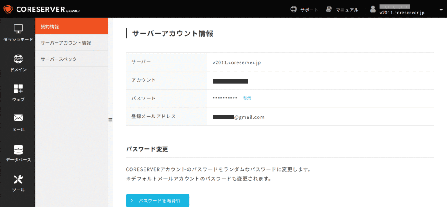The width and height of the screenshot is (447, 207).
Task: Select the 契約情報 menu item
Action: (72, 26)
